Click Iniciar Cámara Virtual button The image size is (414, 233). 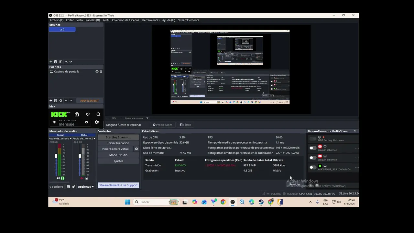(x=115, y=149)
